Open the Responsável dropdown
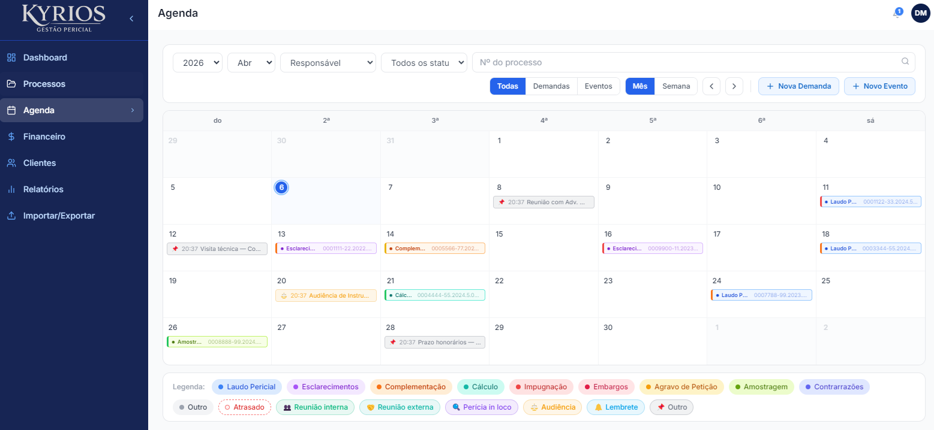The height and width of the screenshot is (430, 934). 328,62
